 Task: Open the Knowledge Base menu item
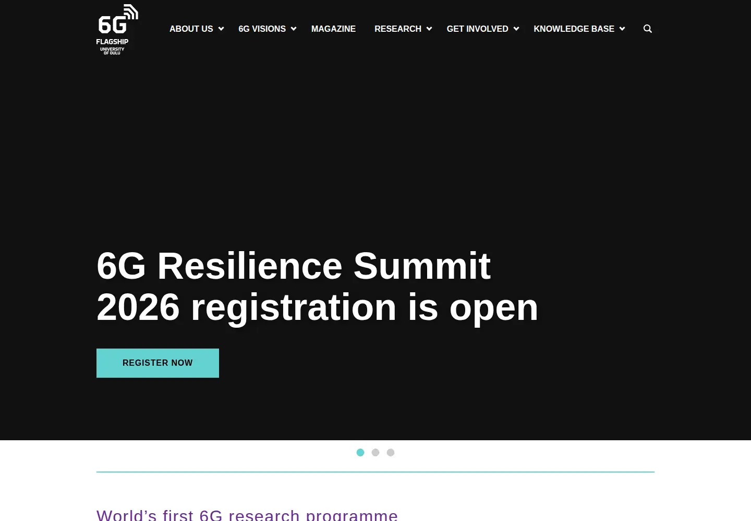[x=574, y=29]
